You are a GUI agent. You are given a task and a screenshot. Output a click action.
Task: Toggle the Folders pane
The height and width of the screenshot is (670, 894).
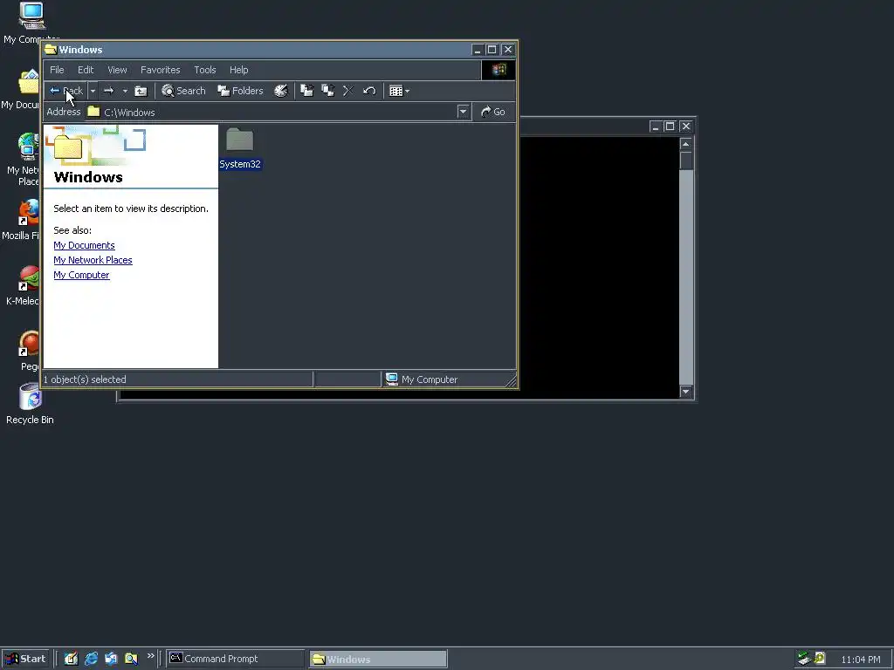click(x=241, y=91)
